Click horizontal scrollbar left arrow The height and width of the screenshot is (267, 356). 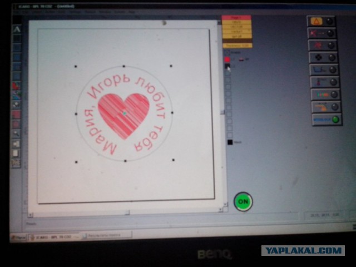31,215
